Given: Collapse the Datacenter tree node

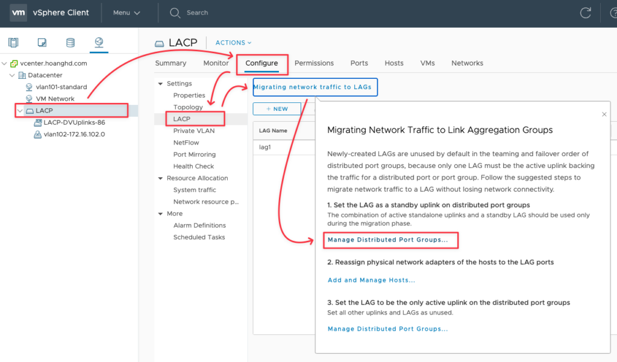Looking at the screenshot, I should [12, 75].
